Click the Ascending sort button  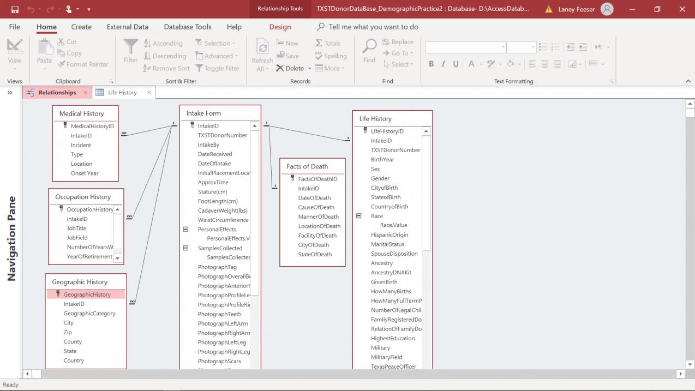(x=163, y=43)
